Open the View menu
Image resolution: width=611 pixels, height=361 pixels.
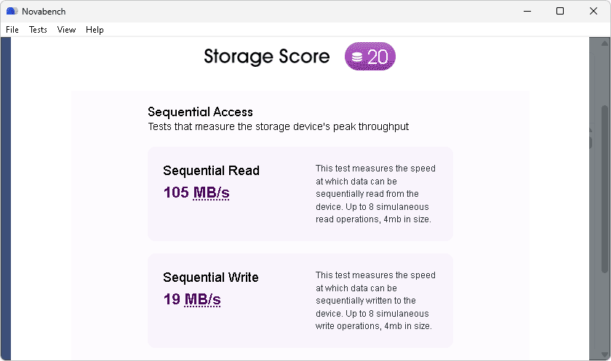coord(66,30)
